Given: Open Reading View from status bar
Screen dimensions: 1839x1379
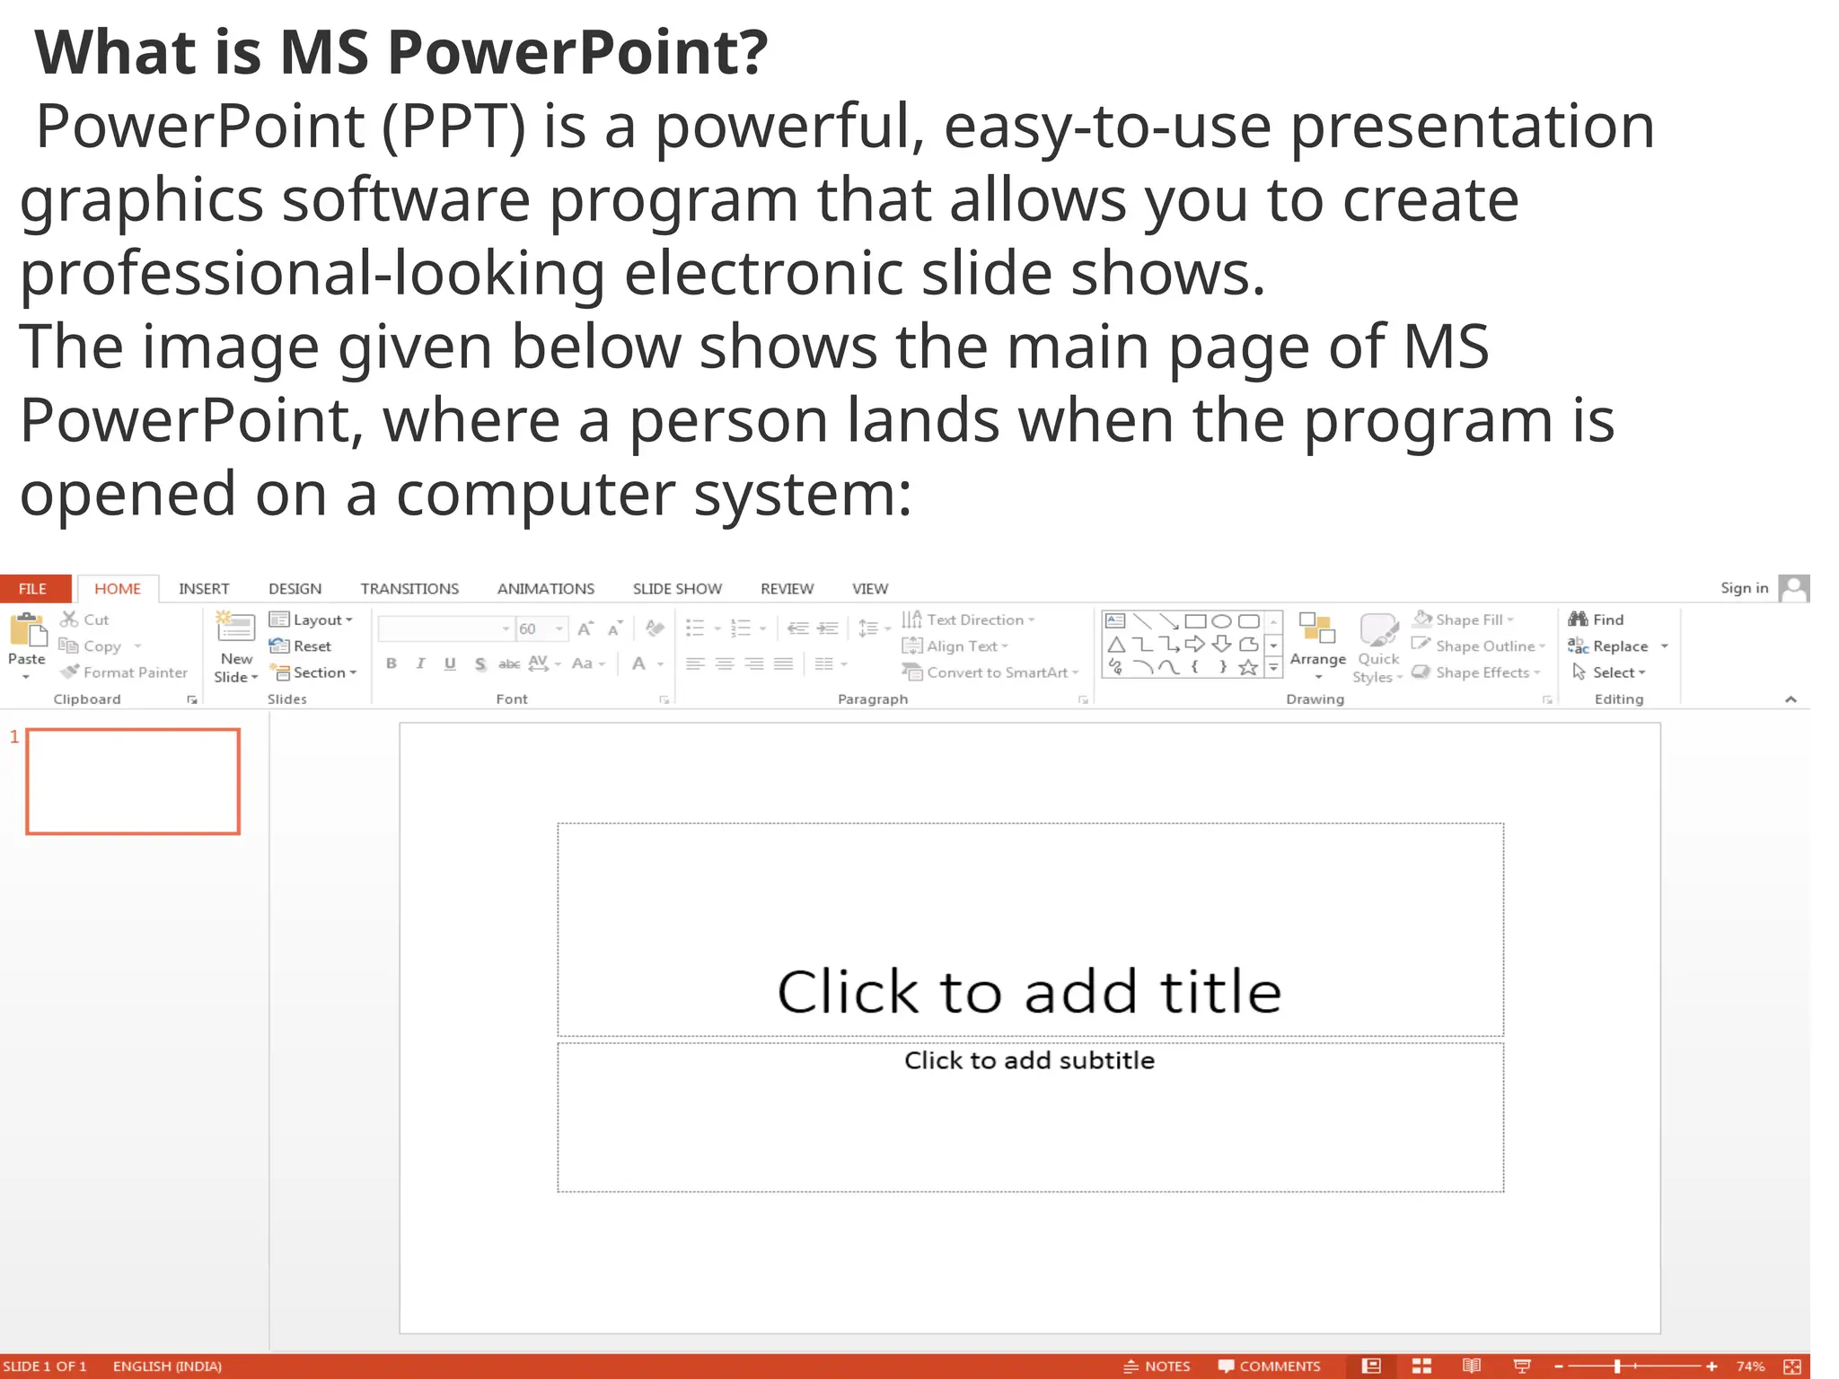Looking at the screenshot, I should [1471, 1366].
